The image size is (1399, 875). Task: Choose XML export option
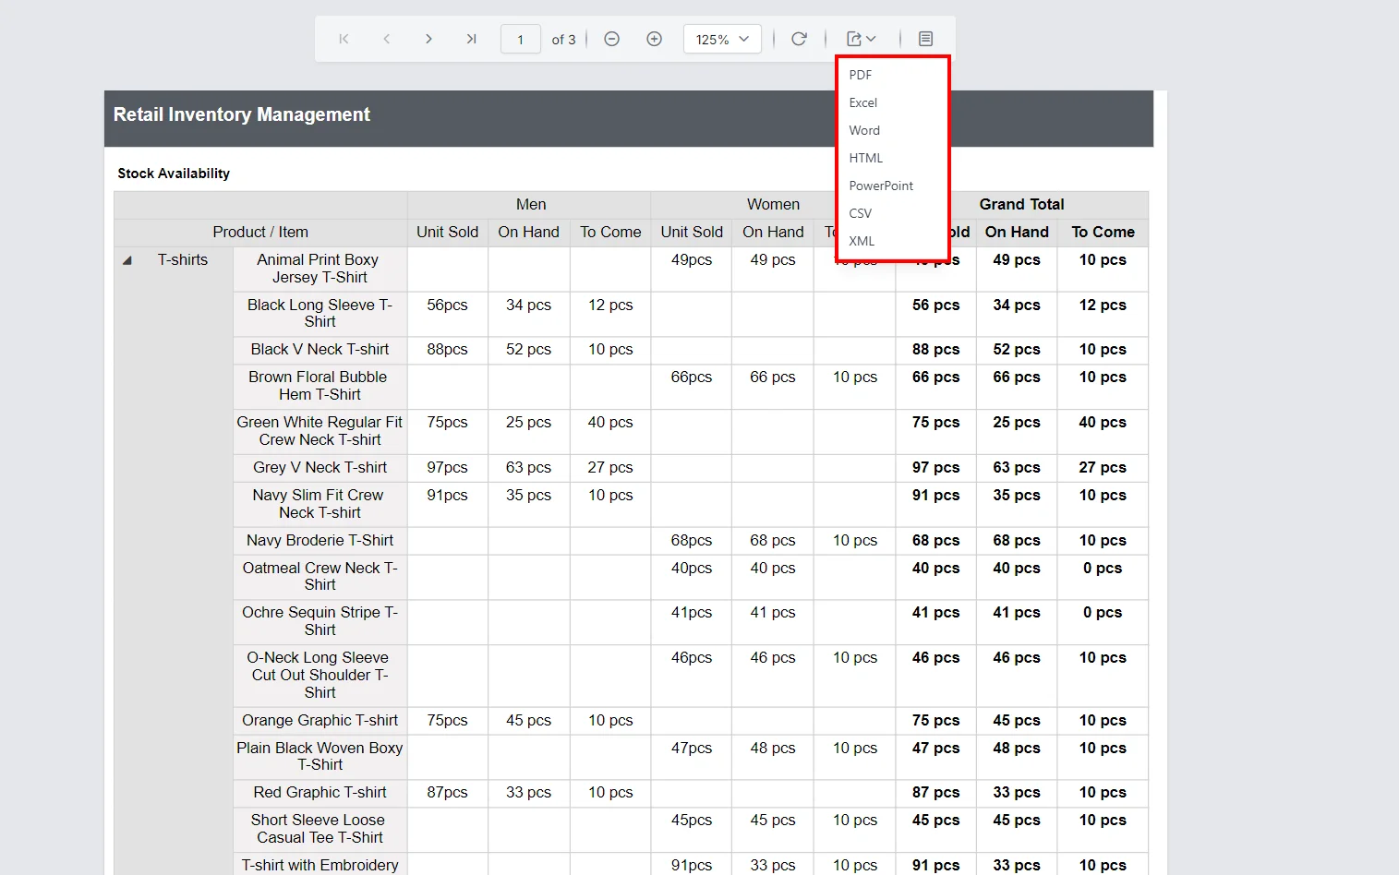click(x=861, y=241)
